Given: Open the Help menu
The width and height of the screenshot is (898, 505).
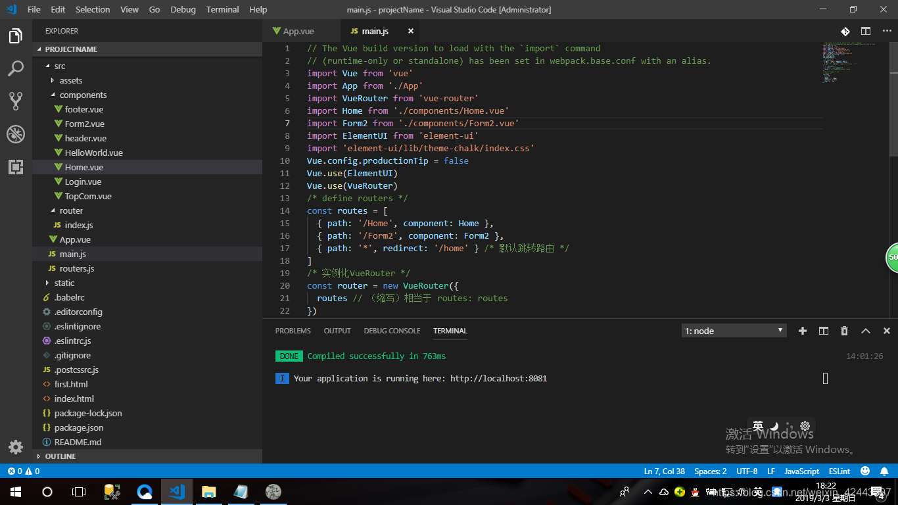Looking at the screenshot, I should 258,9.
